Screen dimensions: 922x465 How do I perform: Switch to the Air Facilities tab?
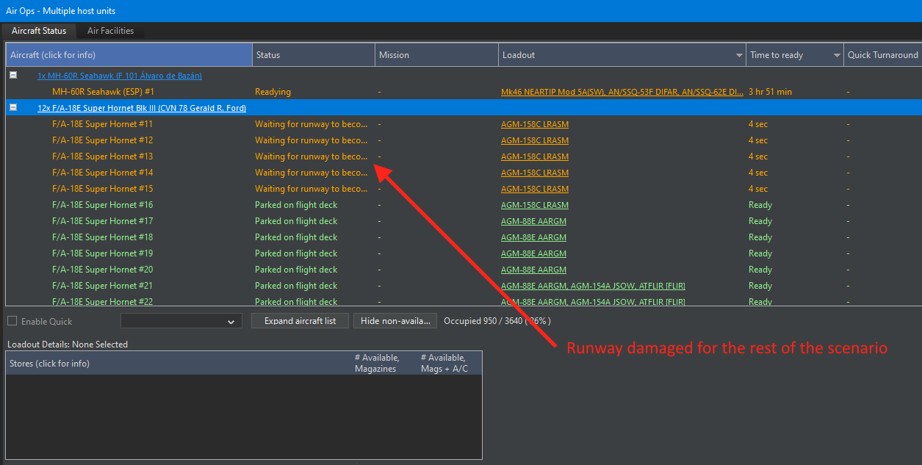110,31
